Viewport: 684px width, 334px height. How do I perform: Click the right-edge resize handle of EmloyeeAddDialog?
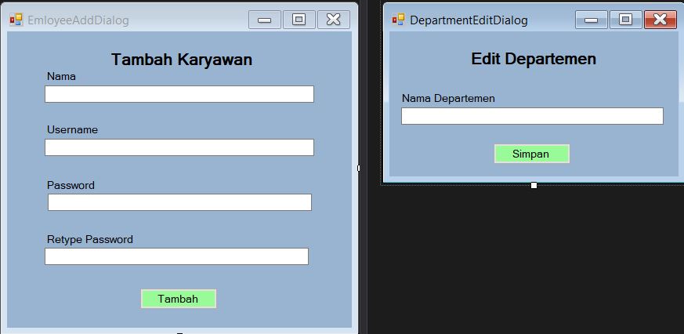(x=359, y=168)
